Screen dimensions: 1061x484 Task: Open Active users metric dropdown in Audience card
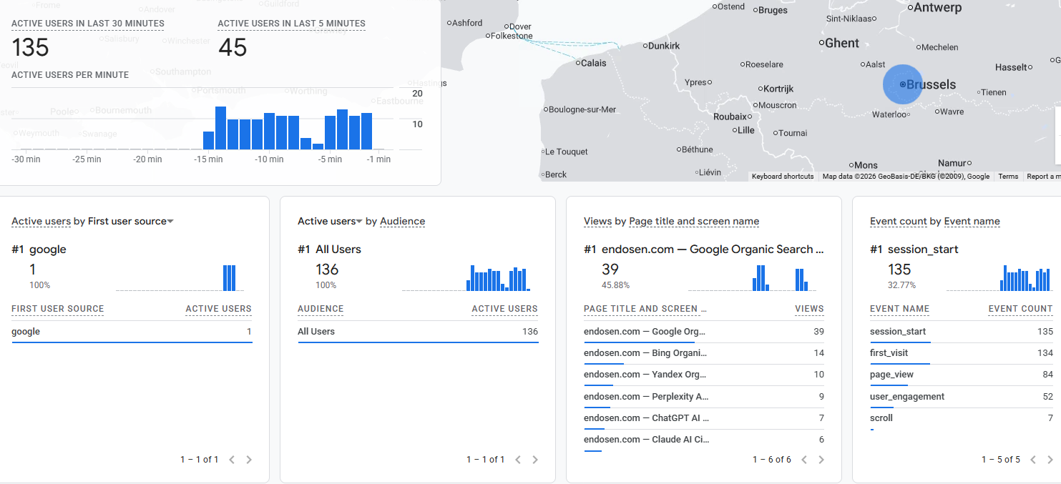331,222
